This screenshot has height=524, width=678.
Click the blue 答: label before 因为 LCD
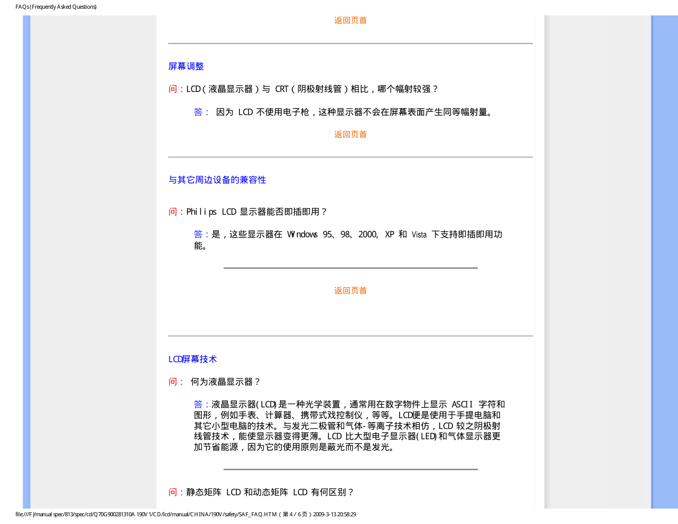(x=201, y=112)
